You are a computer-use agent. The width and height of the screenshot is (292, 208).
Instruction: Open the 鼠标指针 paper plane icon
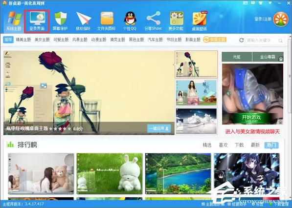pyautogui.click(x=83, y=21)
